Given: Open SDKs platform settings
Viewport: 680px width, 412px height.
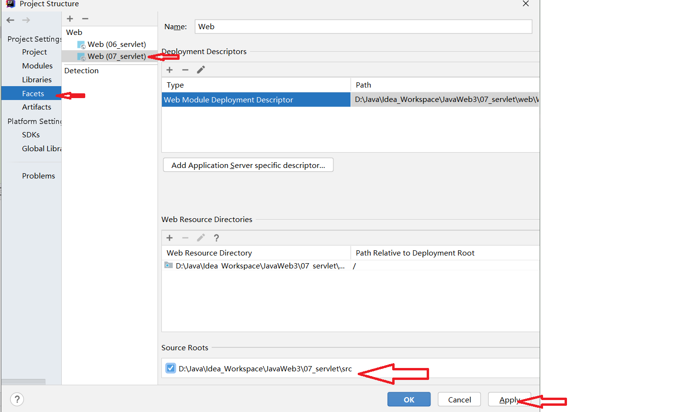Looking at the screenshot, I should (31, 134).
